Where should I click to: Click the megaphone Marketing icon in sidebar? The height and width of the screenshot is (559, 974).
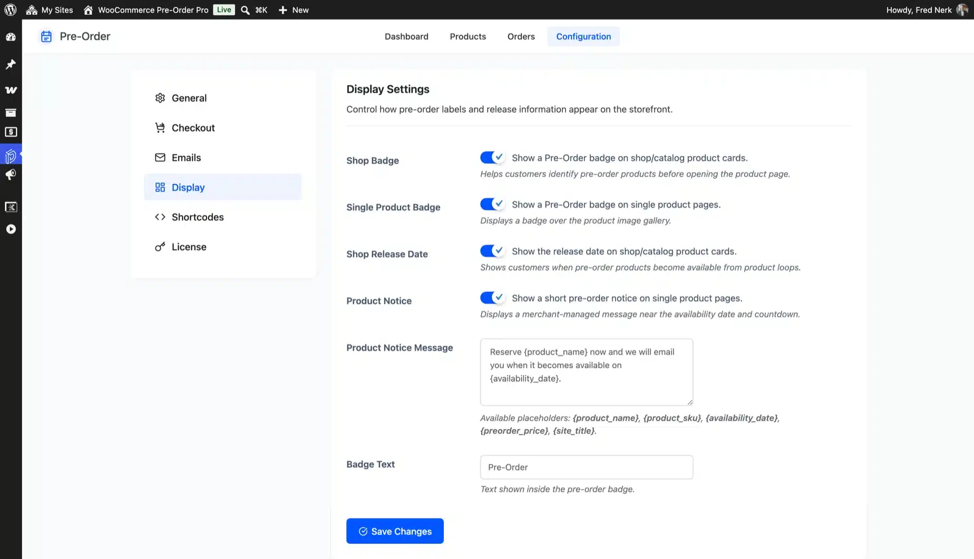tap(11, 175)
